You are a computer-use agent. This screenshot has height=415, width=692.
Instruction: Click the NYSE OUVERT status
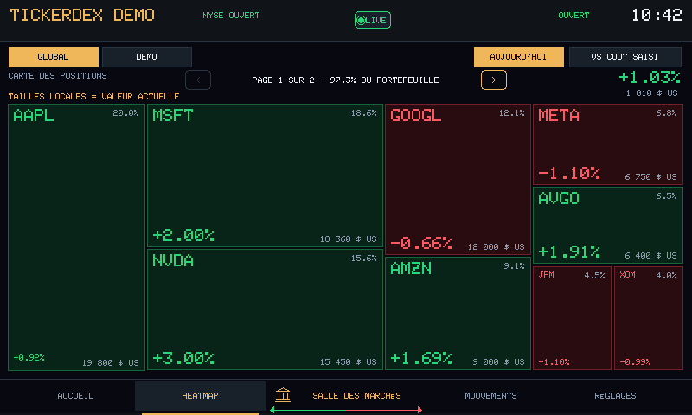click(x=231, y=16)
